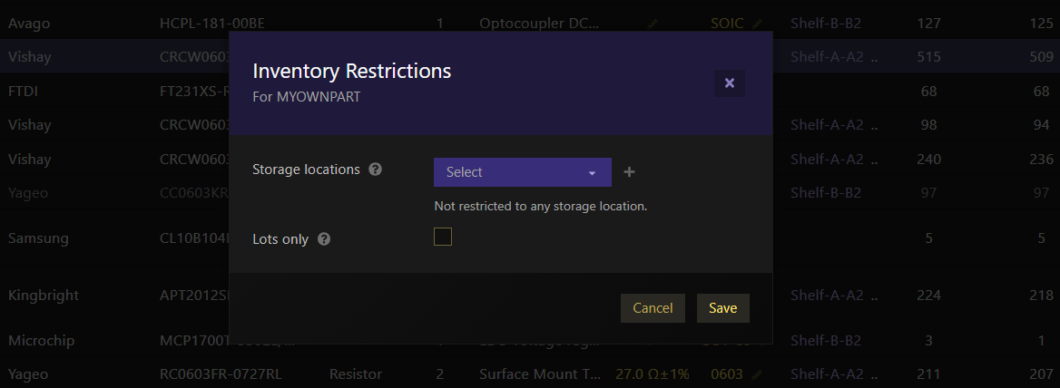Click the plus icon to add storage location

pyautogui.click(x=629, y=172)
